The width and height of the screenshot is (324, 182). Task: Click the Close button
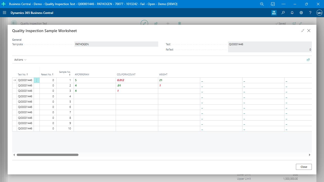(304, 167)
